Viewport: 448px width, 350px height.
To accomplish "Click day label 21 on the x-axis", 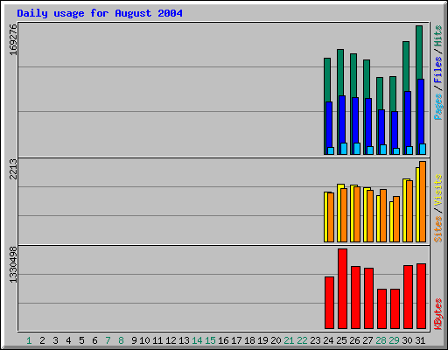I will click(289, 340).
